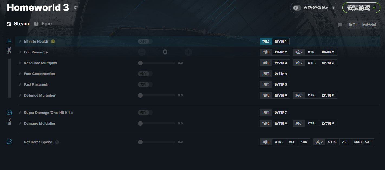Open the info link at top right
Viewport: 385px width, 170px height.
352,25
